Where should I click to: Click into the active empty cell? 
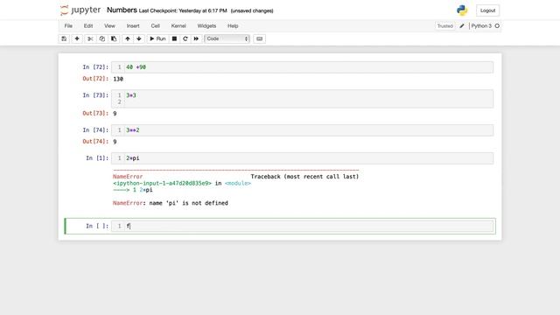coord(302,226)
